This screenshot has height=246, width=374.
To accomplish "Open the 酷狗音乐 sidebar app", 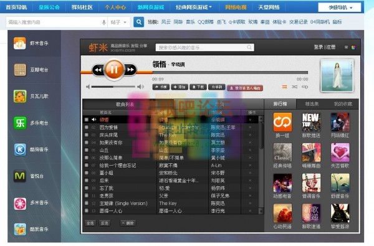I will [31, 149].
